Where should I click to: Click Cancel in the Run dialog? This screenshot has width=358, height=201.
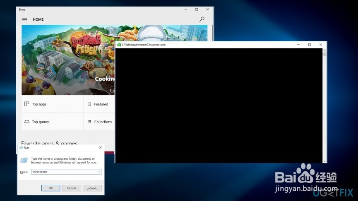point(72,188)
